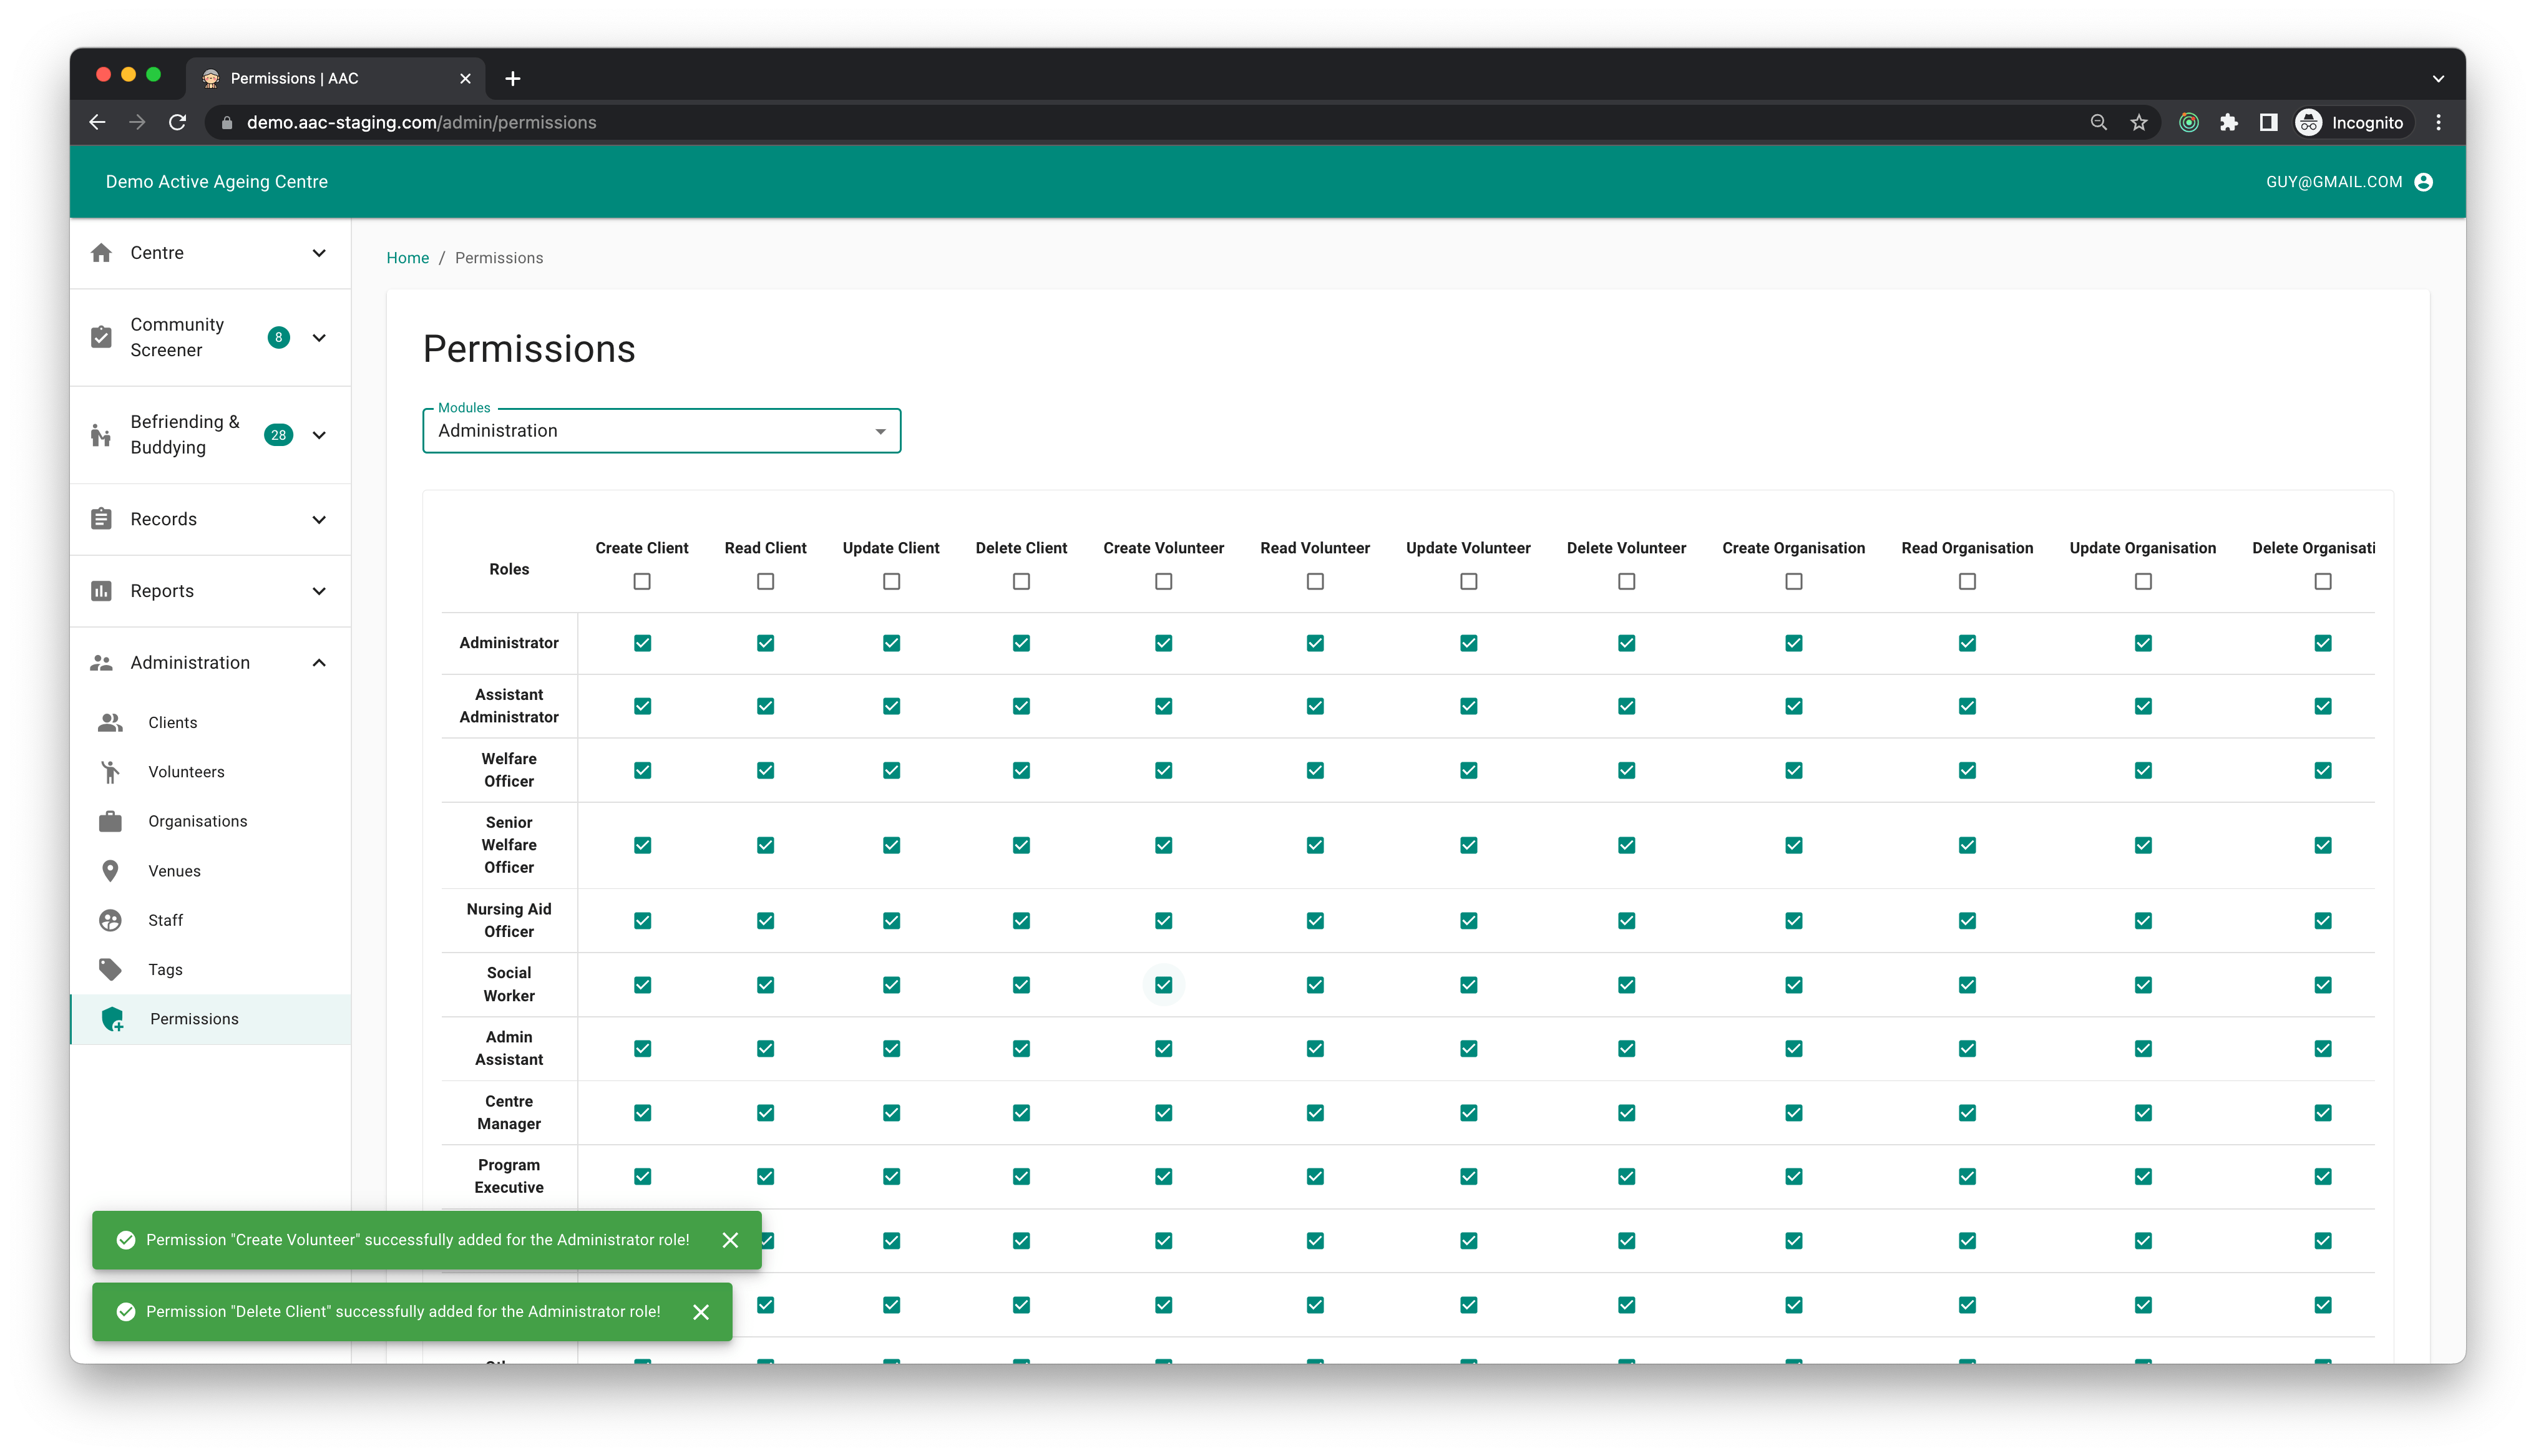Open the browser extensions puzzle icon

(2229, 122)
